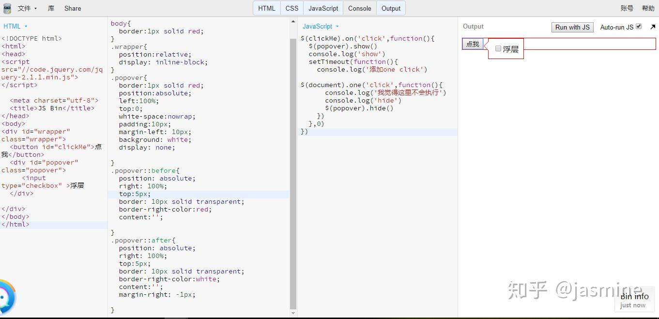Click the 'display: none;' CSS line
This screenshot has height=319, width=659.
pyautogui.click(x=147, y=147)
